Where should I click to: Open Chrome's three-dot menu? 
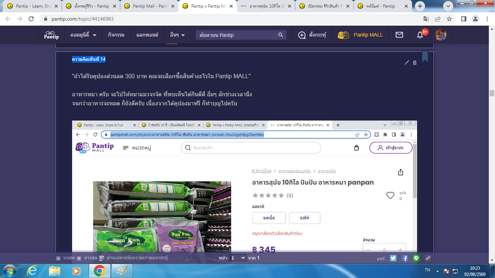click(487, 19)
